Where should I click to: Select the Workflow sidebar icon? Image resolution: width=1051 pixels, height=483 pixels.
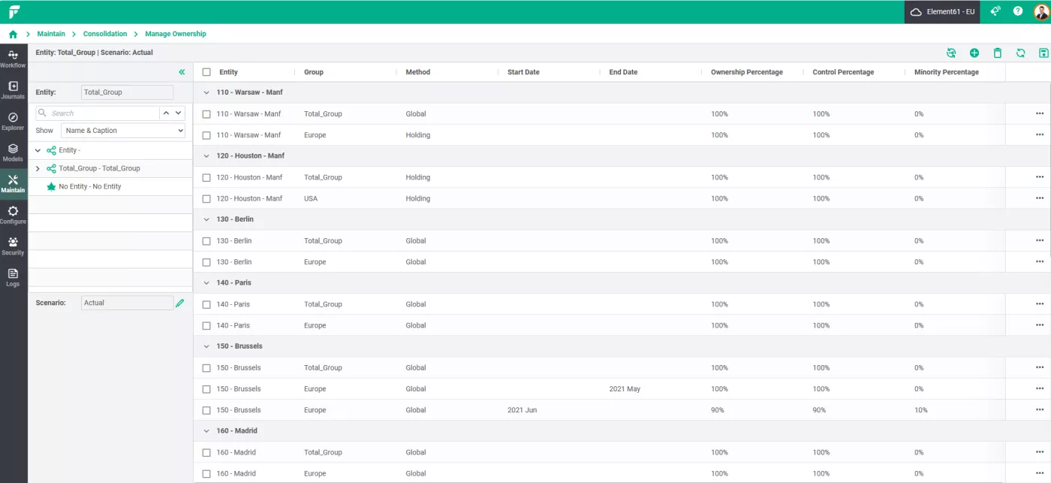[13, 59]
